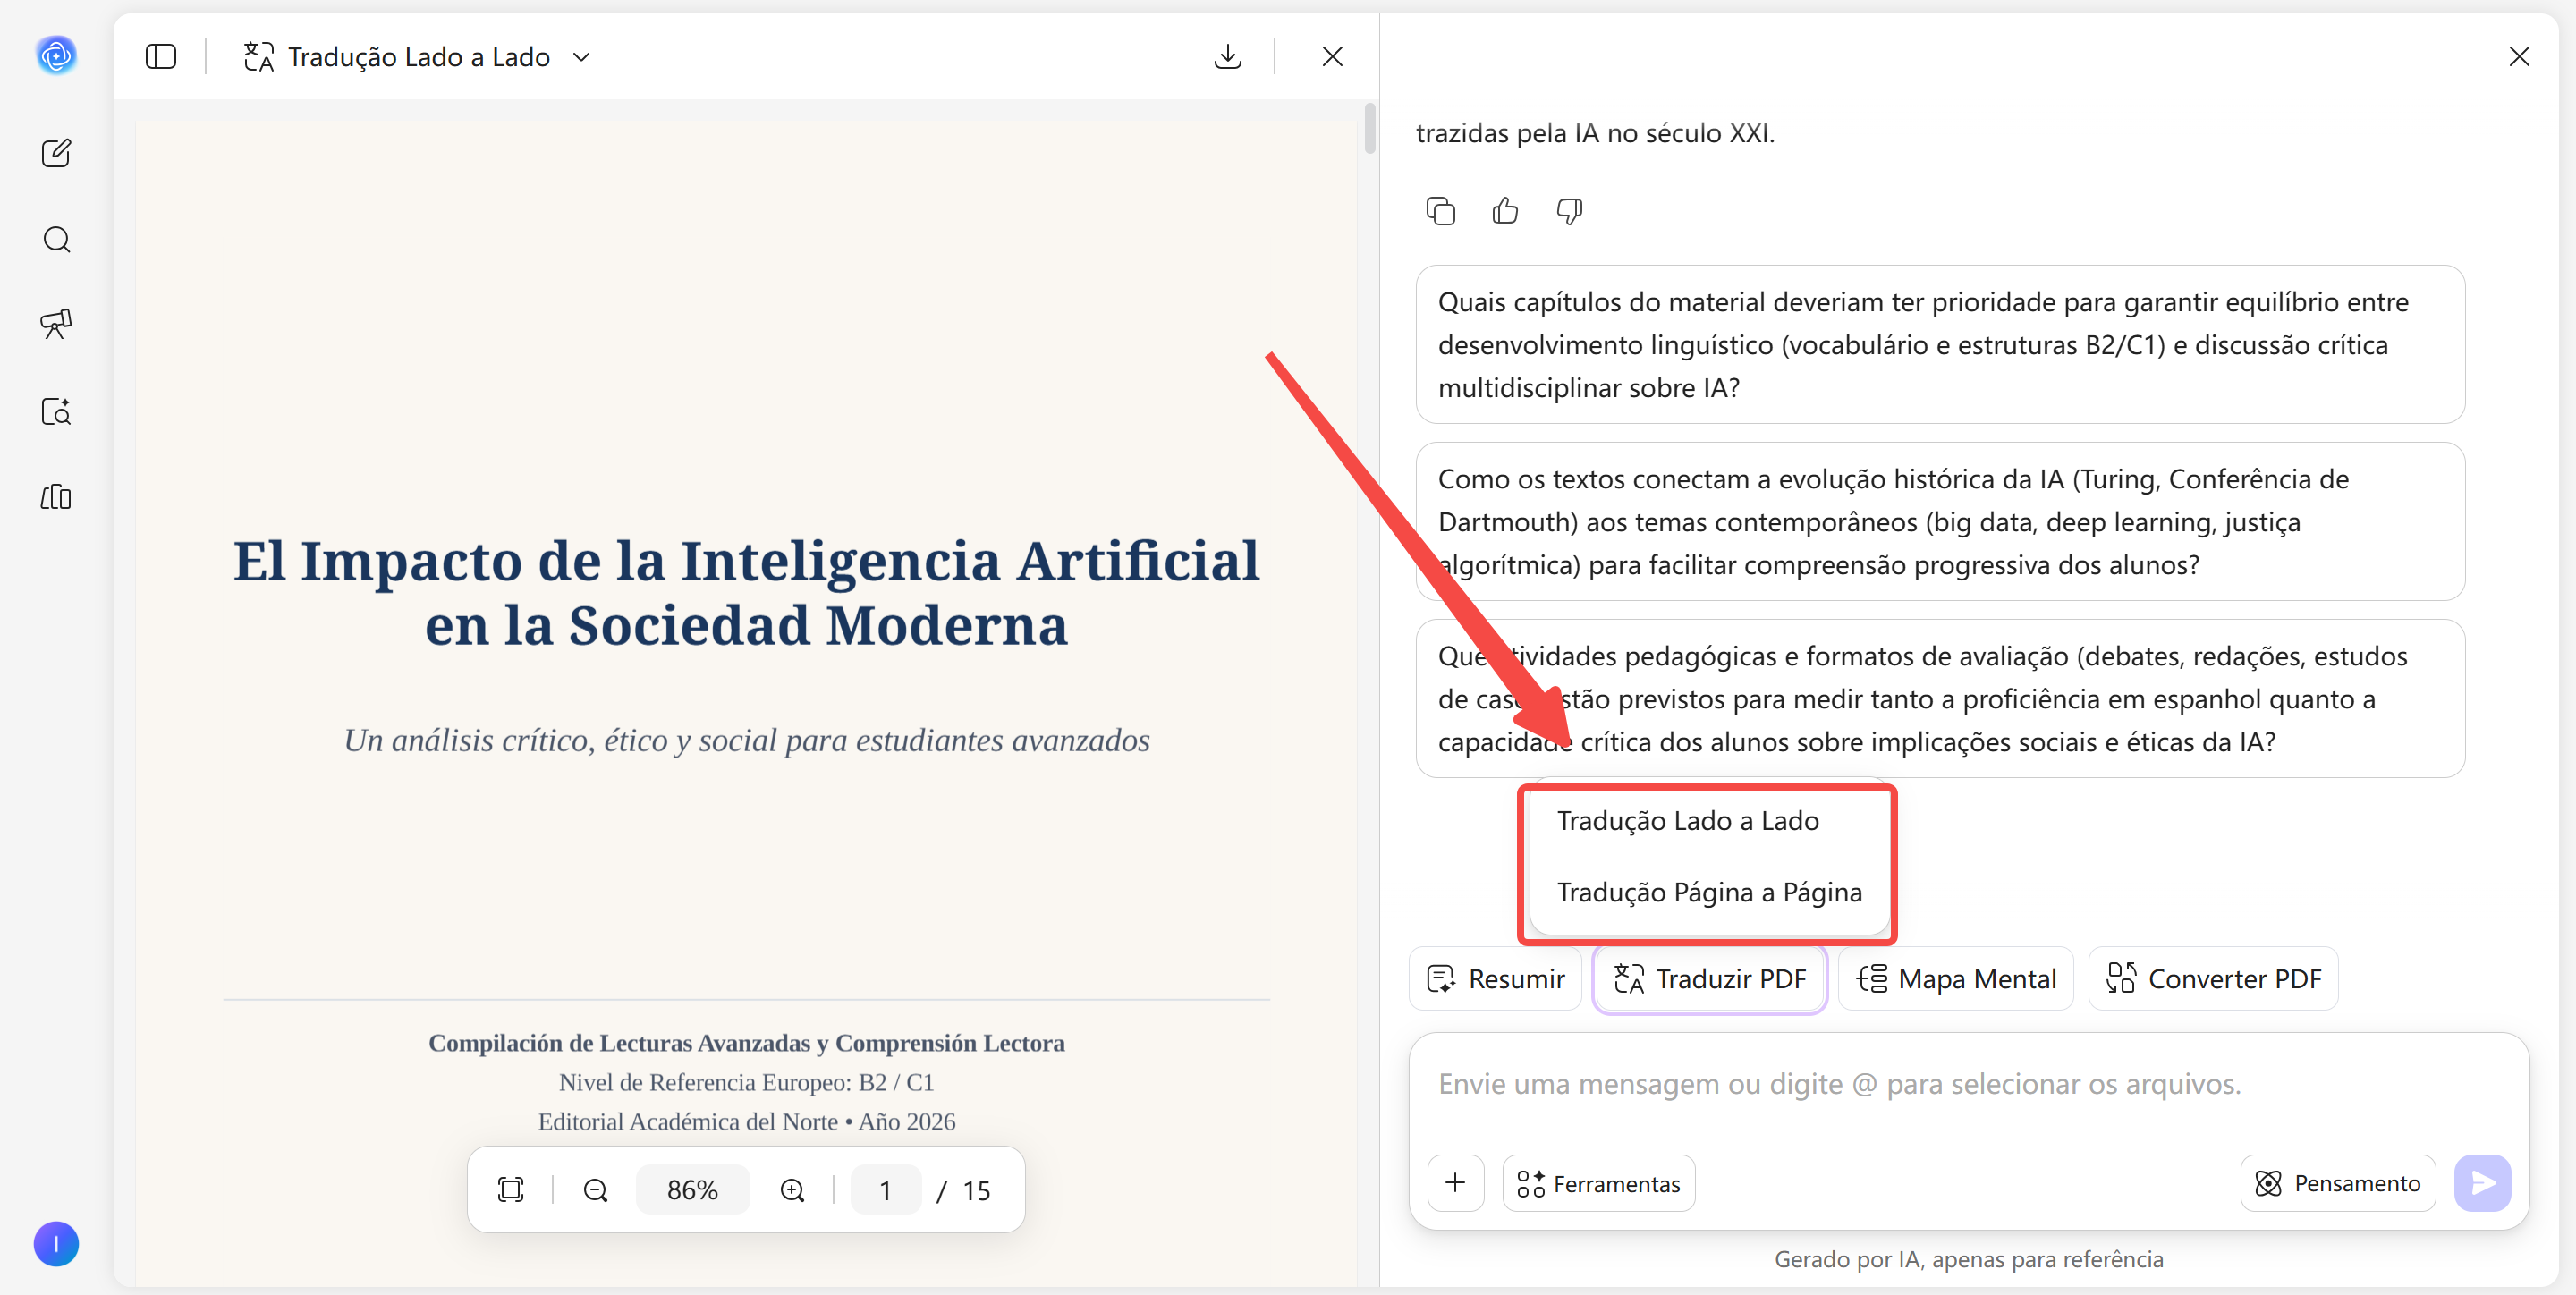
Task: Download the translated document
Action: pyautogui.click(x=1227, y=57)
